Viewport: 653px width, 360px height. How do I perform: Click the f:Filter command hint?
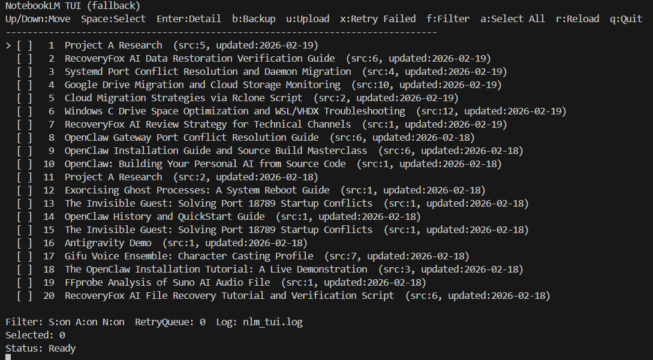[x=448, y=19]
